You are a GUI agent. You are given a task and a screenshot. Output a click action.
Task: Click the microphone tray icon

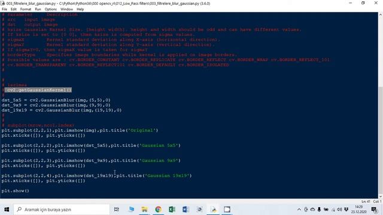(319, 210)
